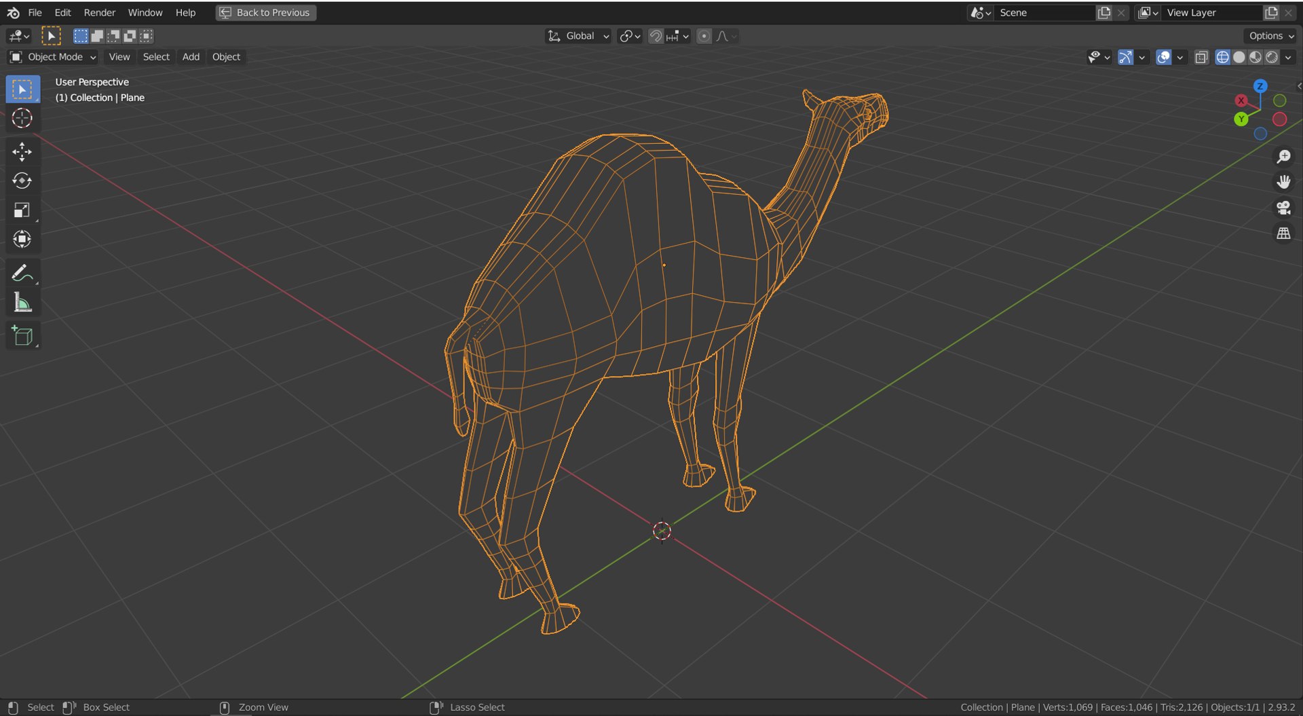Select the Cursor tool
The height and width of the screenshot is (716, 1303).
(x=22, y=118)
